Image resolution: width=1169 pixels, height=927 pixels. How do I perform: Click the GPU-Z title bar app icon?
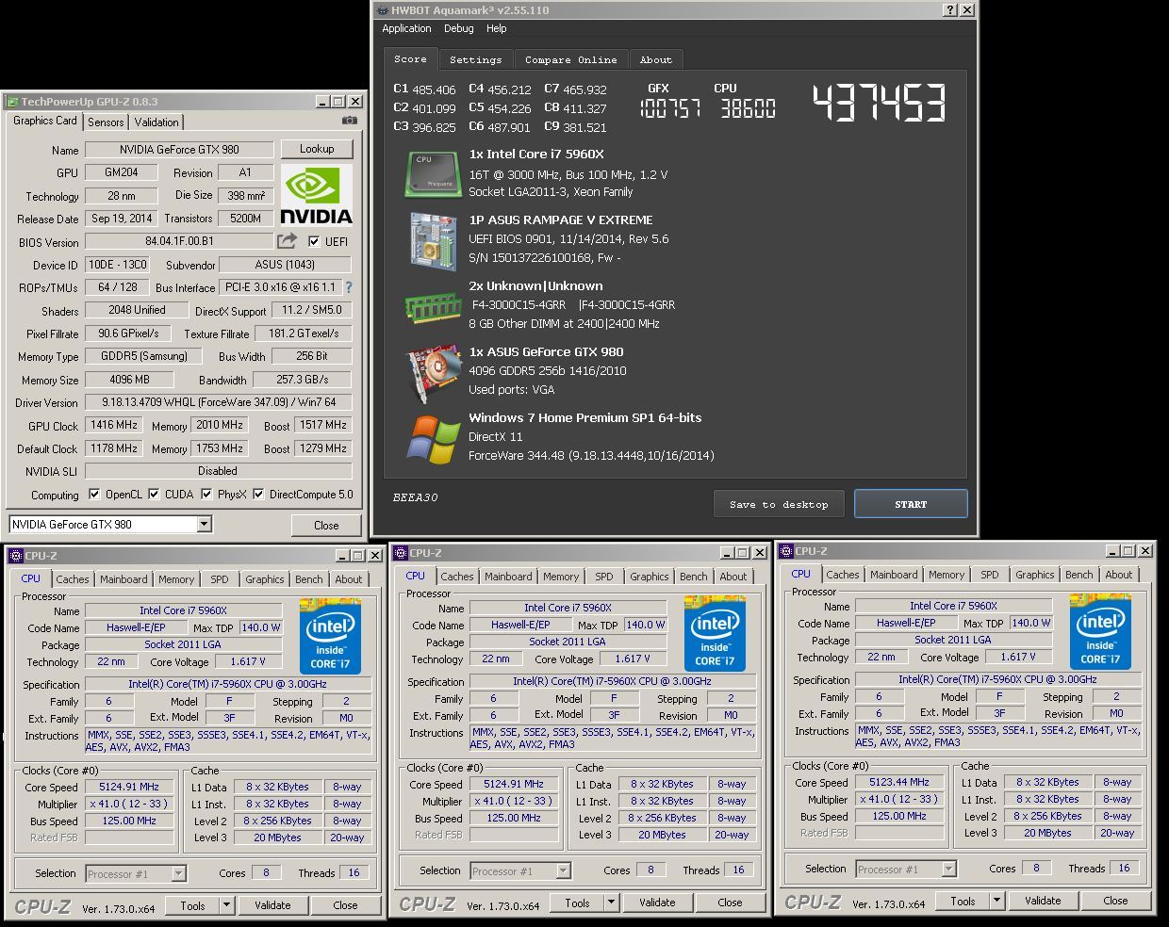[12, 102]
